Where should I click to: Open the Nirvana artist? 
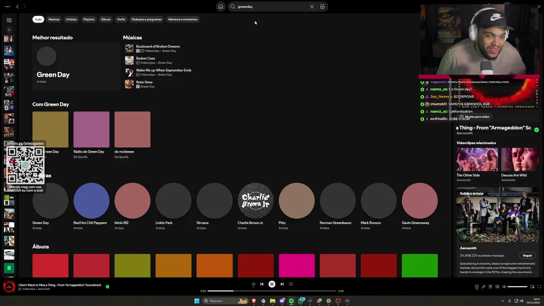(x=215, y=206)
